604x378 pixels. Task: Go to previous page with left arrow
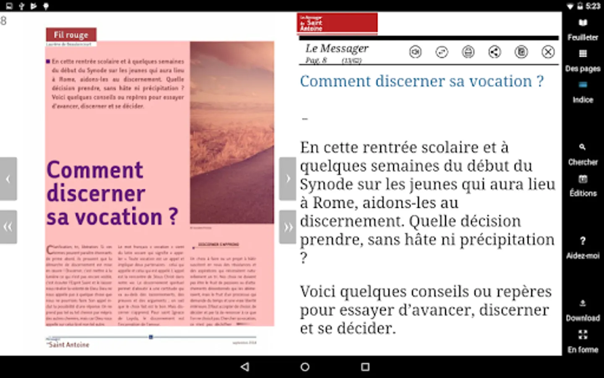point(8,179)
